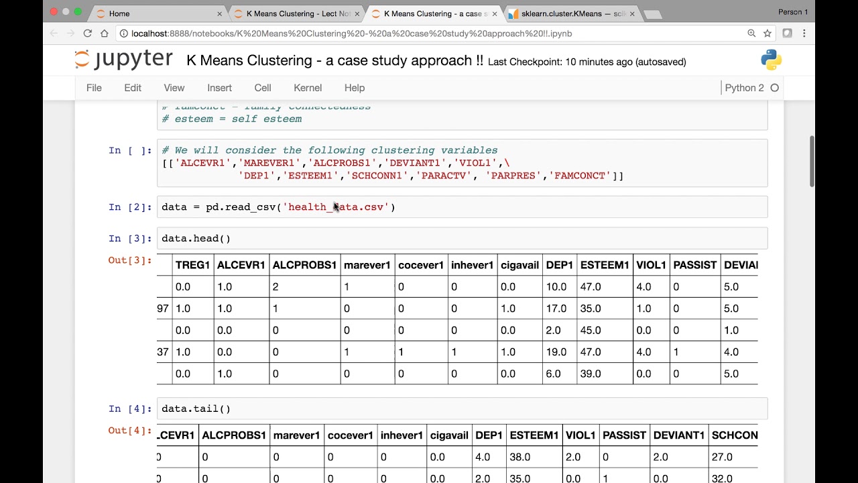
Task: Click in the data.tail() code cell
Action: (462, 409)
